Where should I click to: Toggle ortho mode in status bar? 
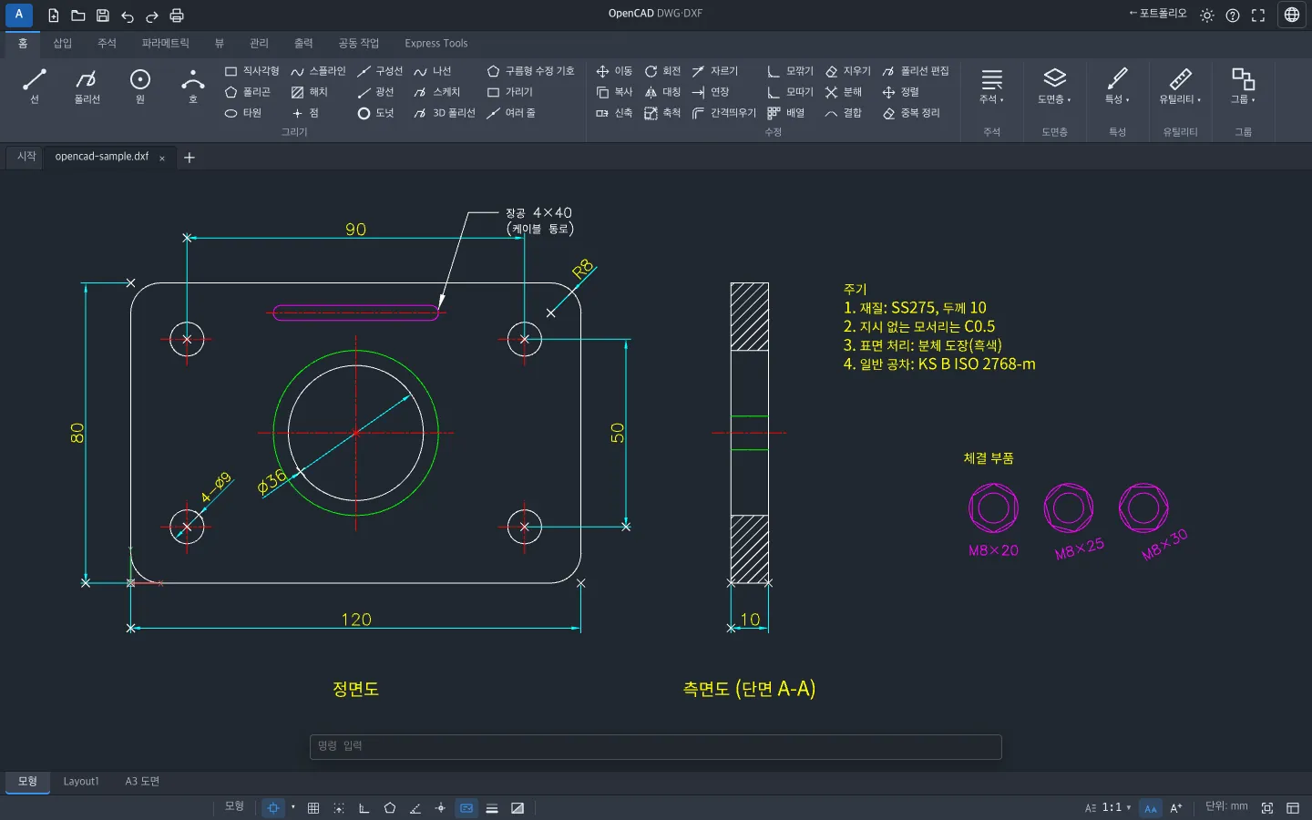(x=364, y=808)
